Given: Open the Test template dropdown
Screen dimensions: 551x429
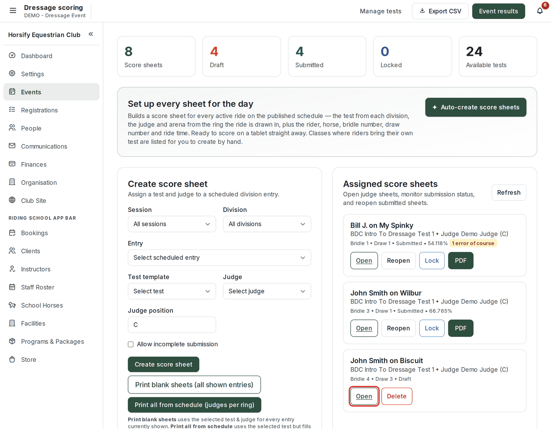Looking at the screenshot, I should point(172,291).
